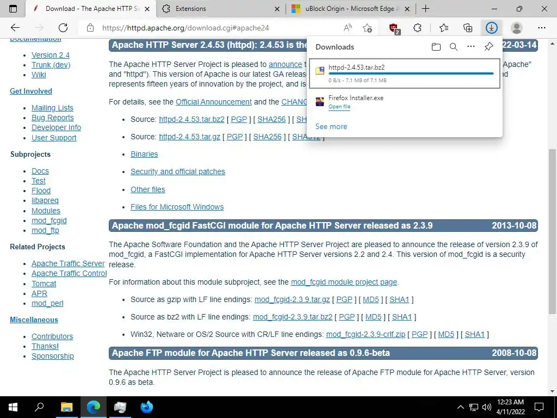Toggle Downloads toolbar icon
557x418 pixels.
[x=491, y=28]
